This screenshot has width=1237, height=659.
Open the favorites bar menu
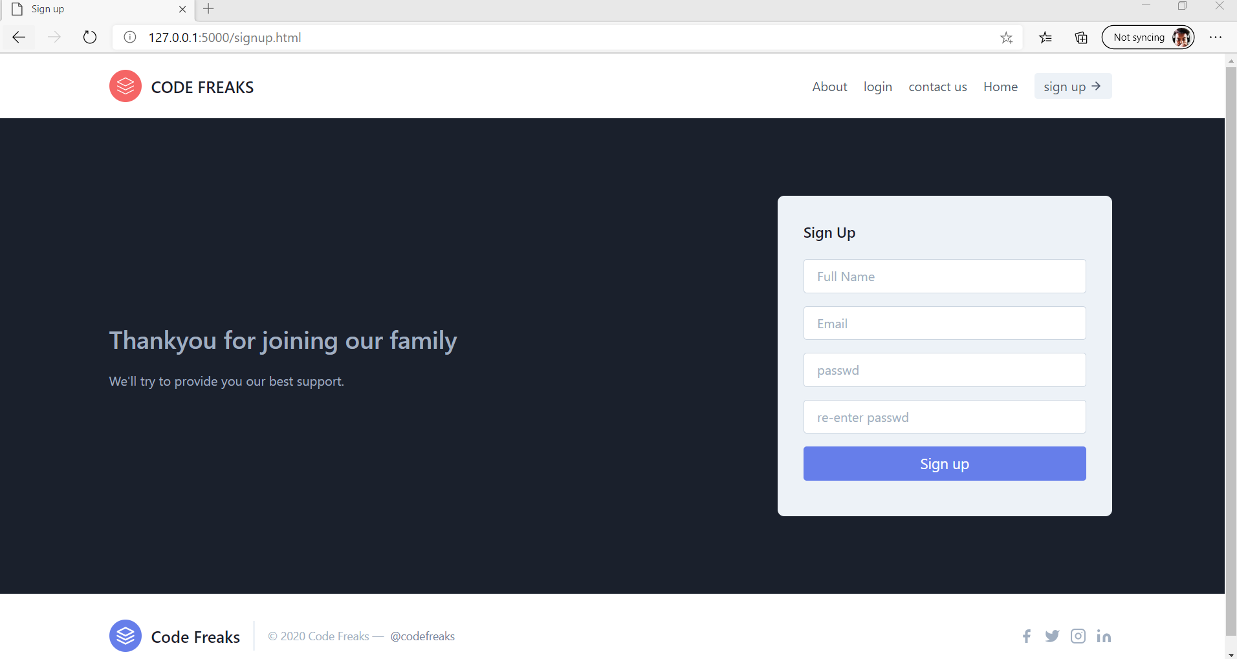(x=1045, y=37)
